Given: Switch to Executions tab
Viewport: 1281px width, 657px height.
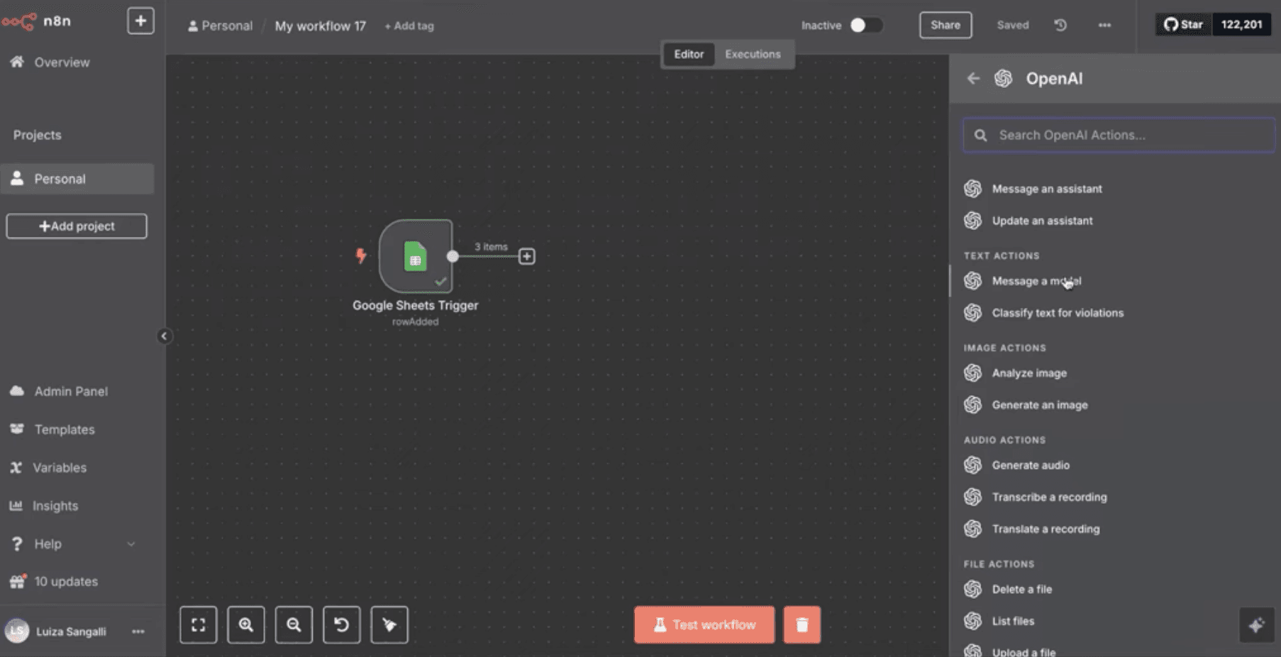Looking at the screenshot, I should (x=753, y=54).
